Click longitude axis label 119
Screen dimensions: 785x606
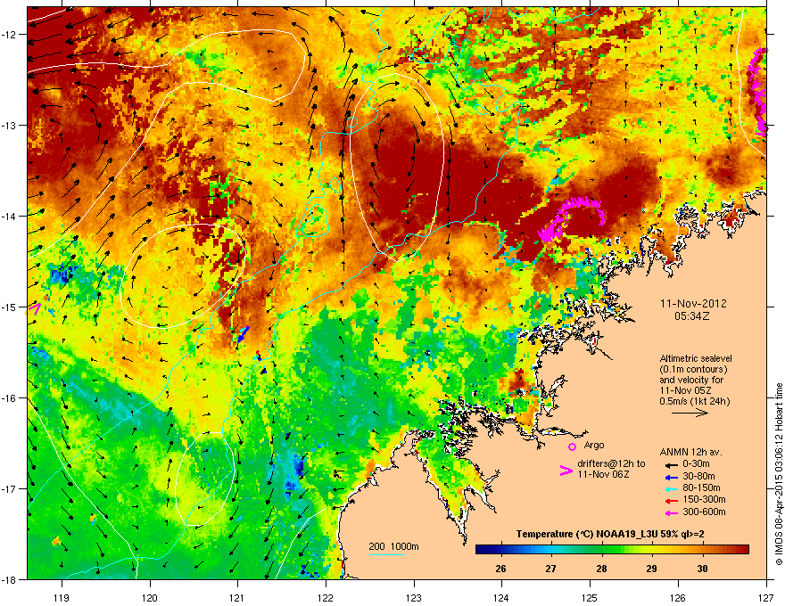62,597
